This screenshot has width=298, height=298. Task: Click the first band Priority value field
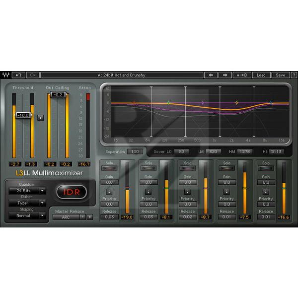point(109,204)
